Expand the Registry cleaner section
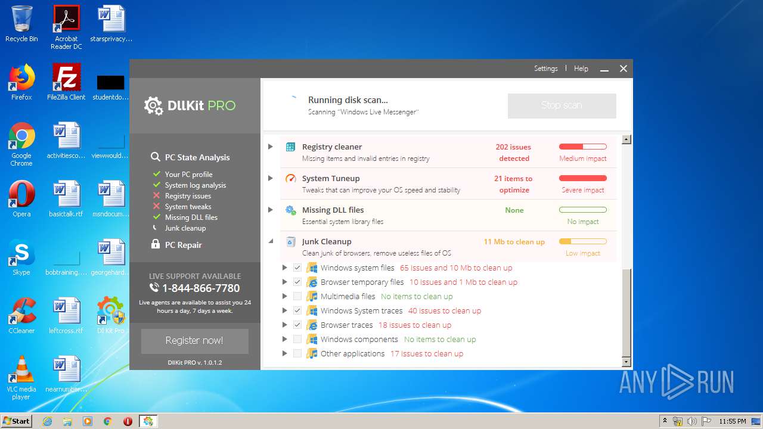The width and height of the screenshot is (763, 429). click(271, 147)
